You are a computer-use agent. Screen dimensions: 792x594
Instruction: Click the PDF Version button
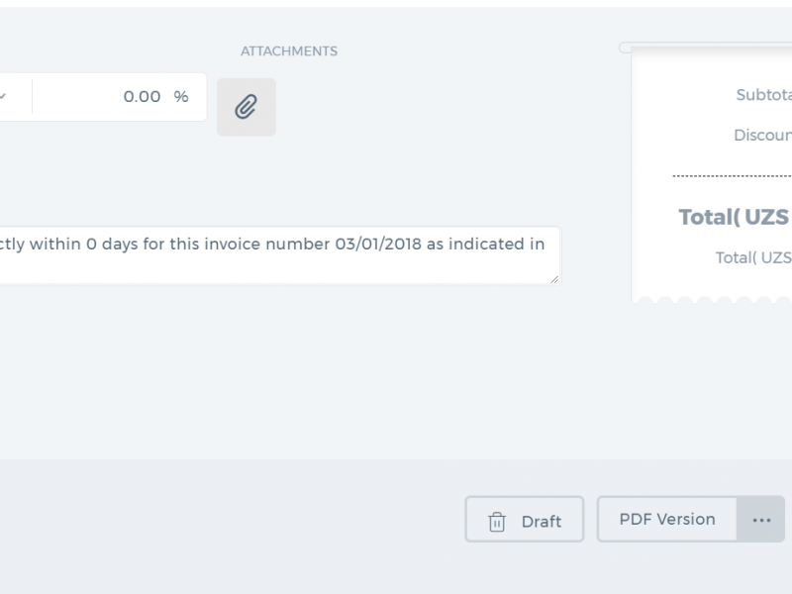666,519
